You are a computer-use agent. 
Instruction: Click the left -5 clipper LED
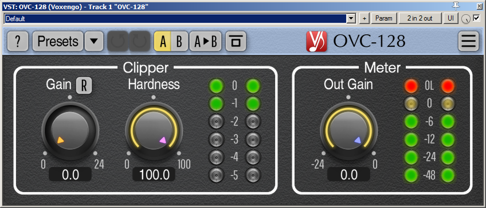coord(216,175)
